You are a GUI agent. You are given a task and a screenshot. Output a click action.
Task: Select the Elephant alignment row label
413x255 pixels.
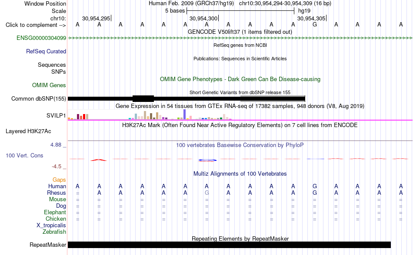tap(55, 212)
